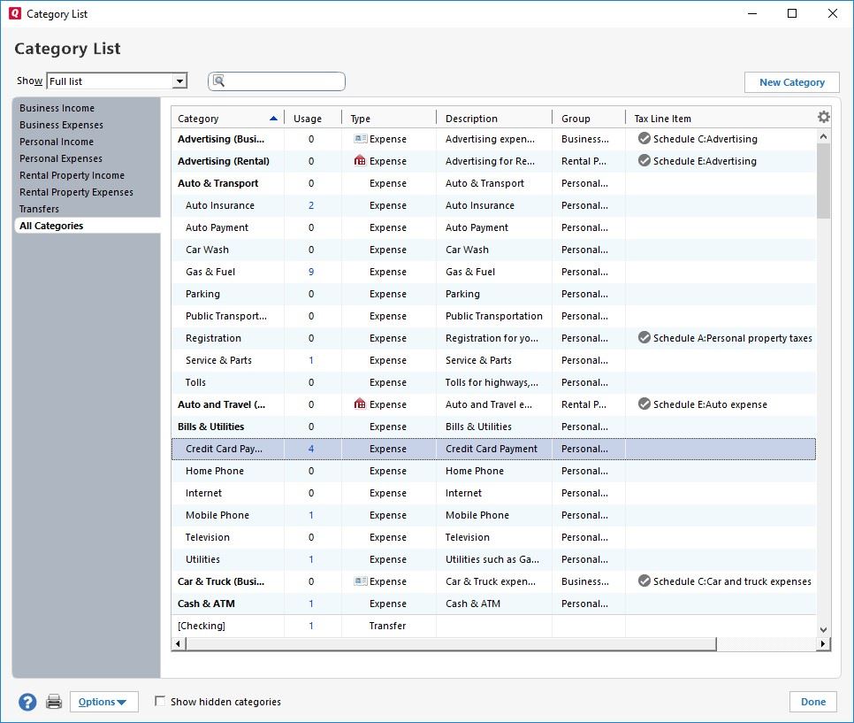Switch to Rental Property Income group

72,175
